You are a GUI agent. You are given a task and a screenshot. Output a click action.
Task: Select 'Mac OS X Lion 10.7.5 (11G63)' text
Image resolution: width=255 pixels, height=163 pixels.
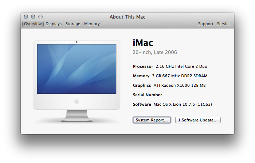tap(183, 104)
